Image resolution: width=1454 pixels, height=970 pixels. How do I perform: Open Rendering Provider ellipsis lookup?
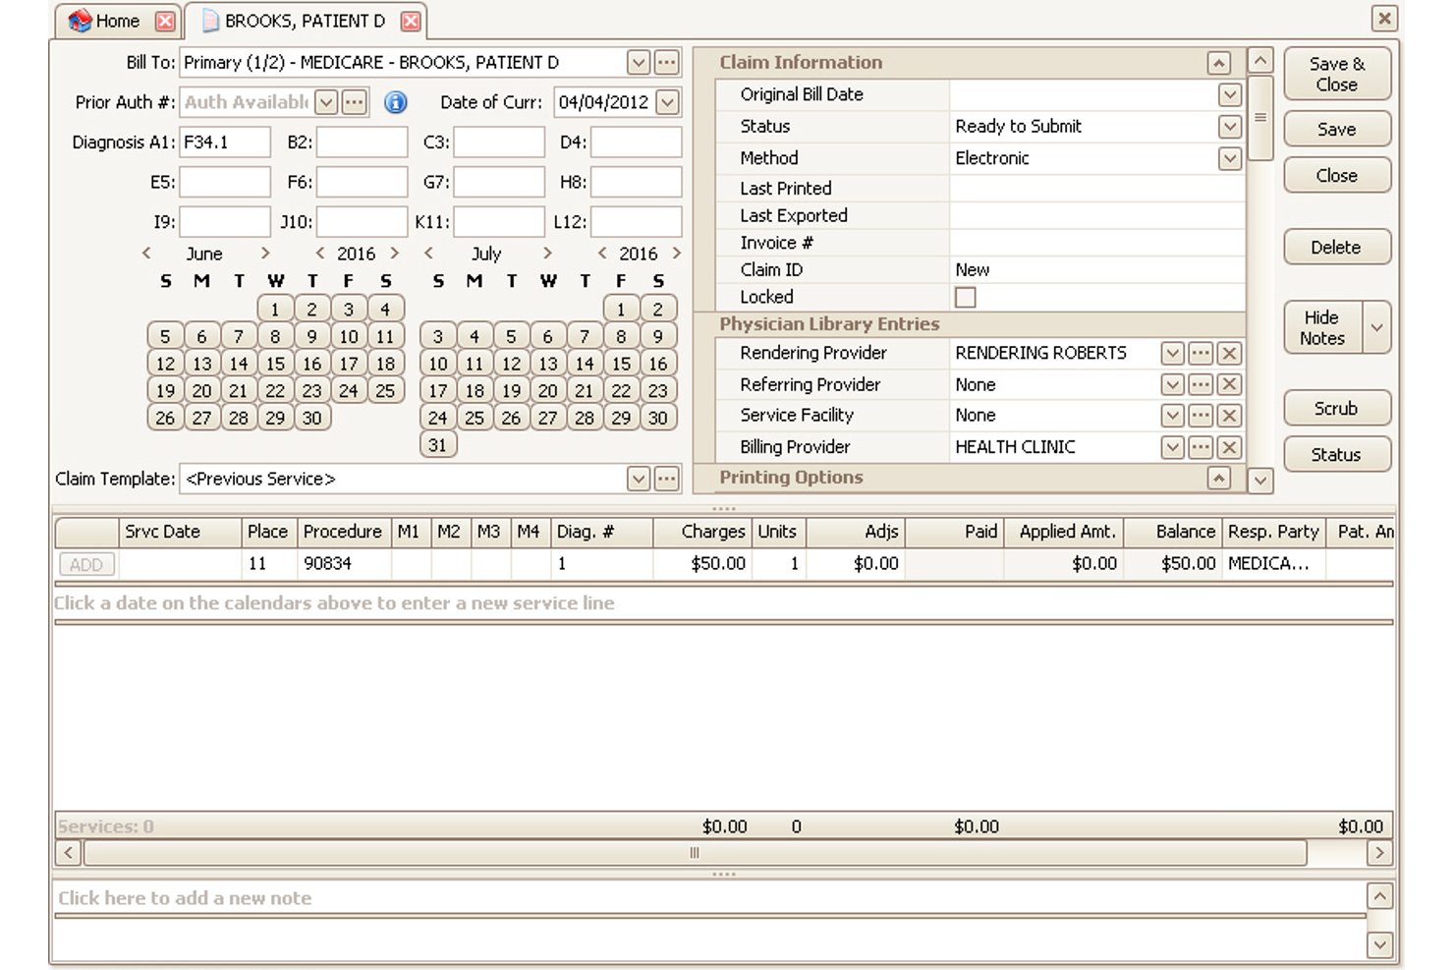tap(1201, 354)
